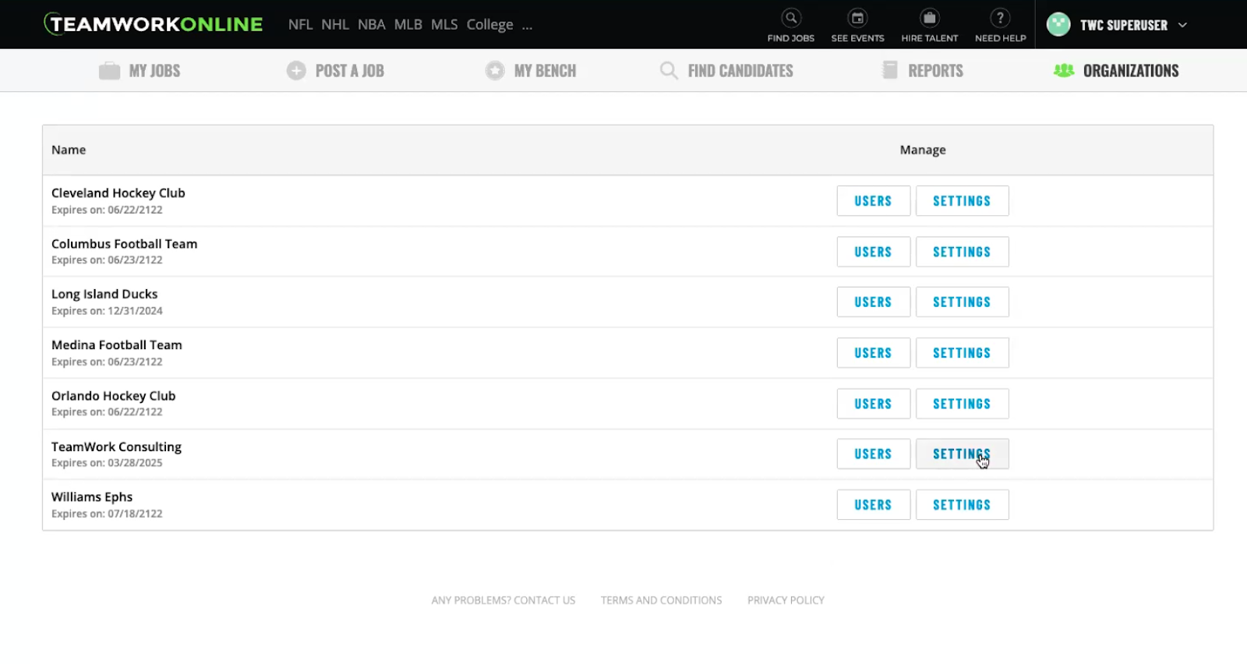Open the See Events calendar icon
This screenshot has height=664, width=1247.
coord(857,18)
